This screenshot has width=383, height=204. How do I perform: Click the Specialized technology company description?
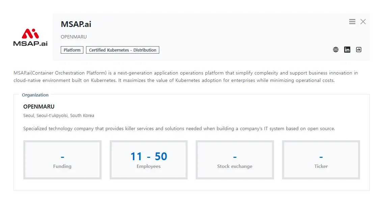coord(179,128)
